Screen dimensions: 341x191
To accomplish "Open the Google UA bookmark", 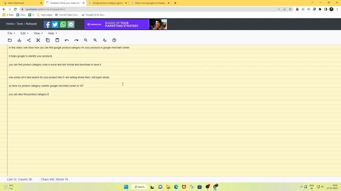I will click(x=93, y=15).
